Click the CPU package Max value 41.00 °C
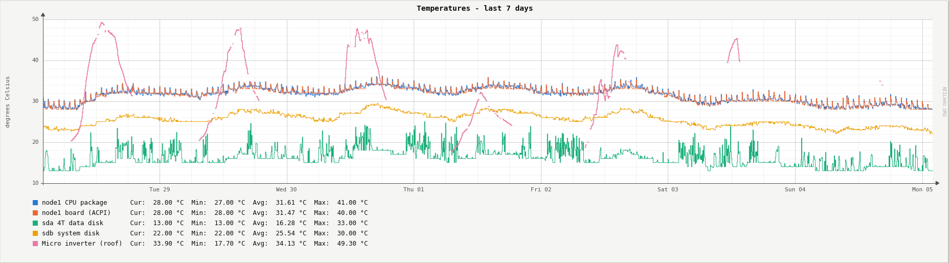 pos(352,203)
